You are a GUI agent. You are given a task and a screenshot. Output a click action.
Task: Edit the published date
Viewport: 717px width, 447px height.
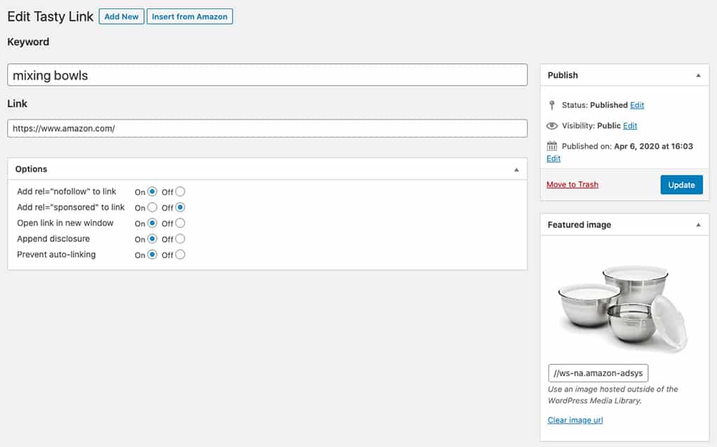tap(553, 159)
